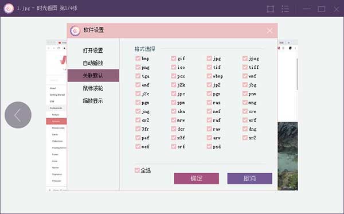Toggle fullscreen view icon in the title bar
344x214 pixels.
(x=270, y=9)
